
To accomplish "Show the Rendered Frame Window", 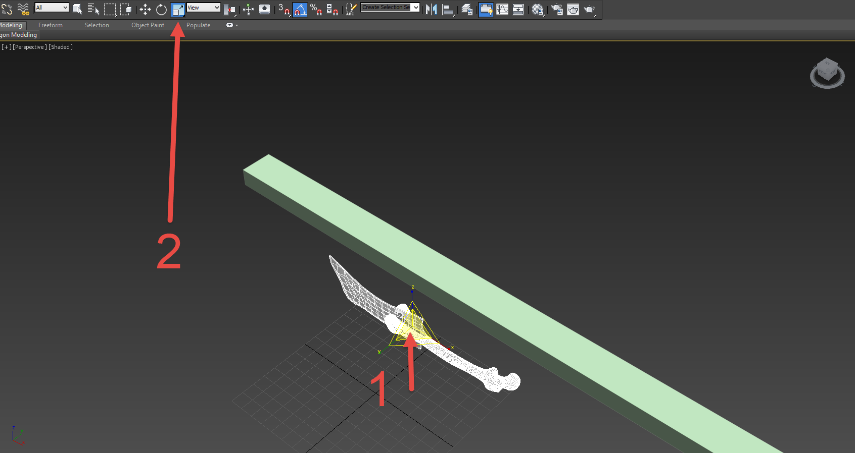I will click(573, 9).
